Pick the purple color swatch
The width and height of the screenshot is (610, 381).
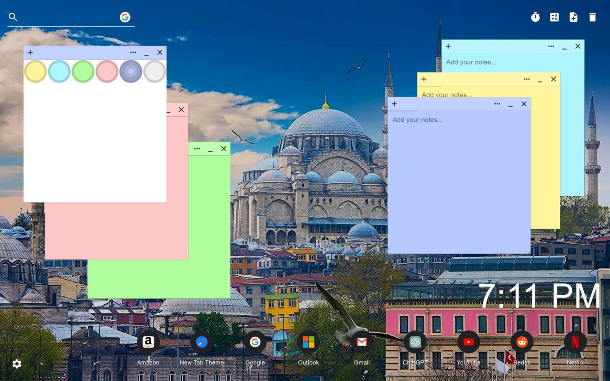pos(131,71)
